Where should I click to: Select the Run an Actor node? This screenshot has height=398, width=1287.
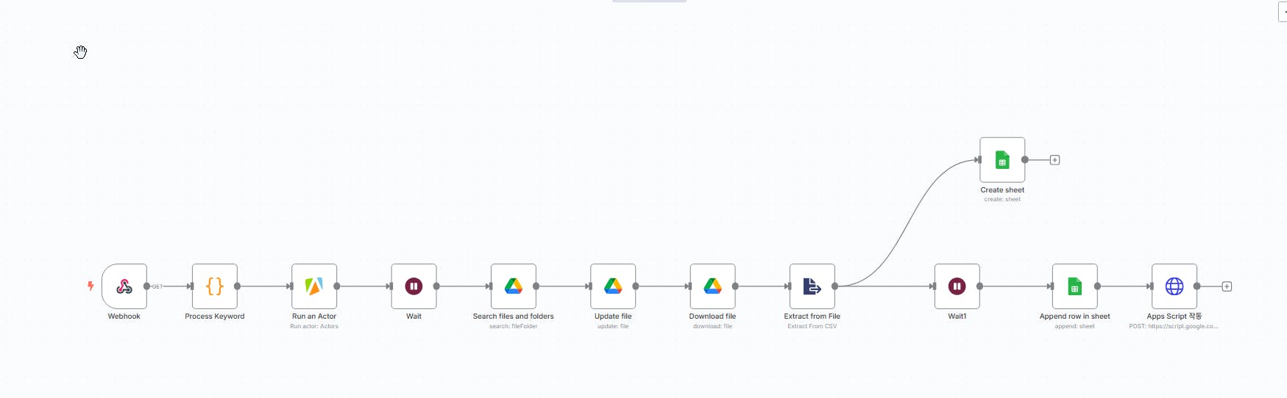[x=314, y=286]
